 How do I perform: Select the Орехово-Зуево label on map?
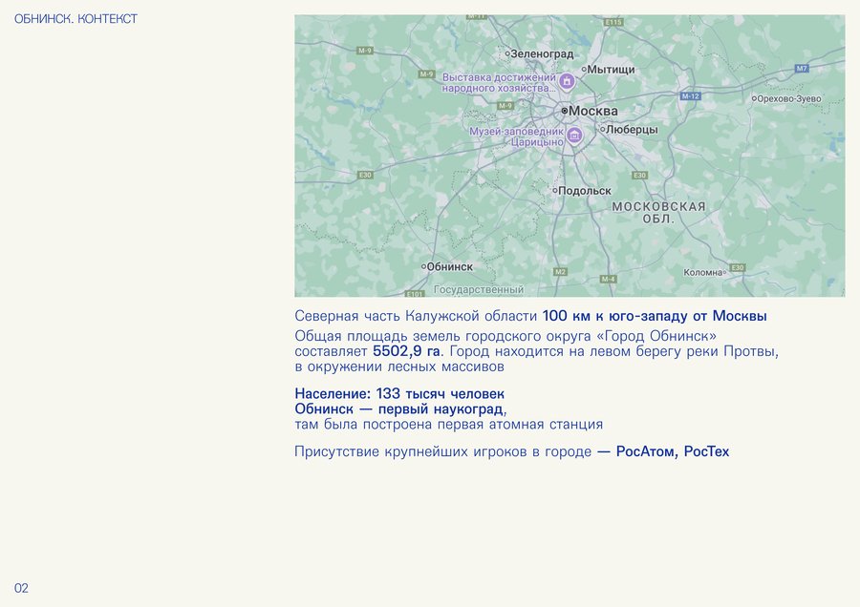(788, 98)
